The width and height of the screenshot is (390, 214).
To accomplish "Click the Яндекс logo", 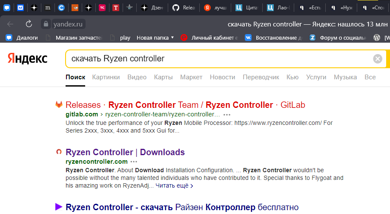I will (x=27, y=58).
